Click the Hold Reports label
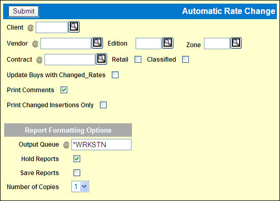This screenshot has height=201, width=280. coord(40,159)
